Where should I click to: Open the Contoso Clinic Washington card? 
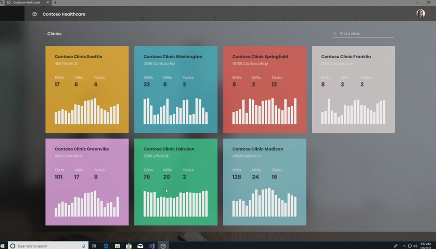[176, 89]
